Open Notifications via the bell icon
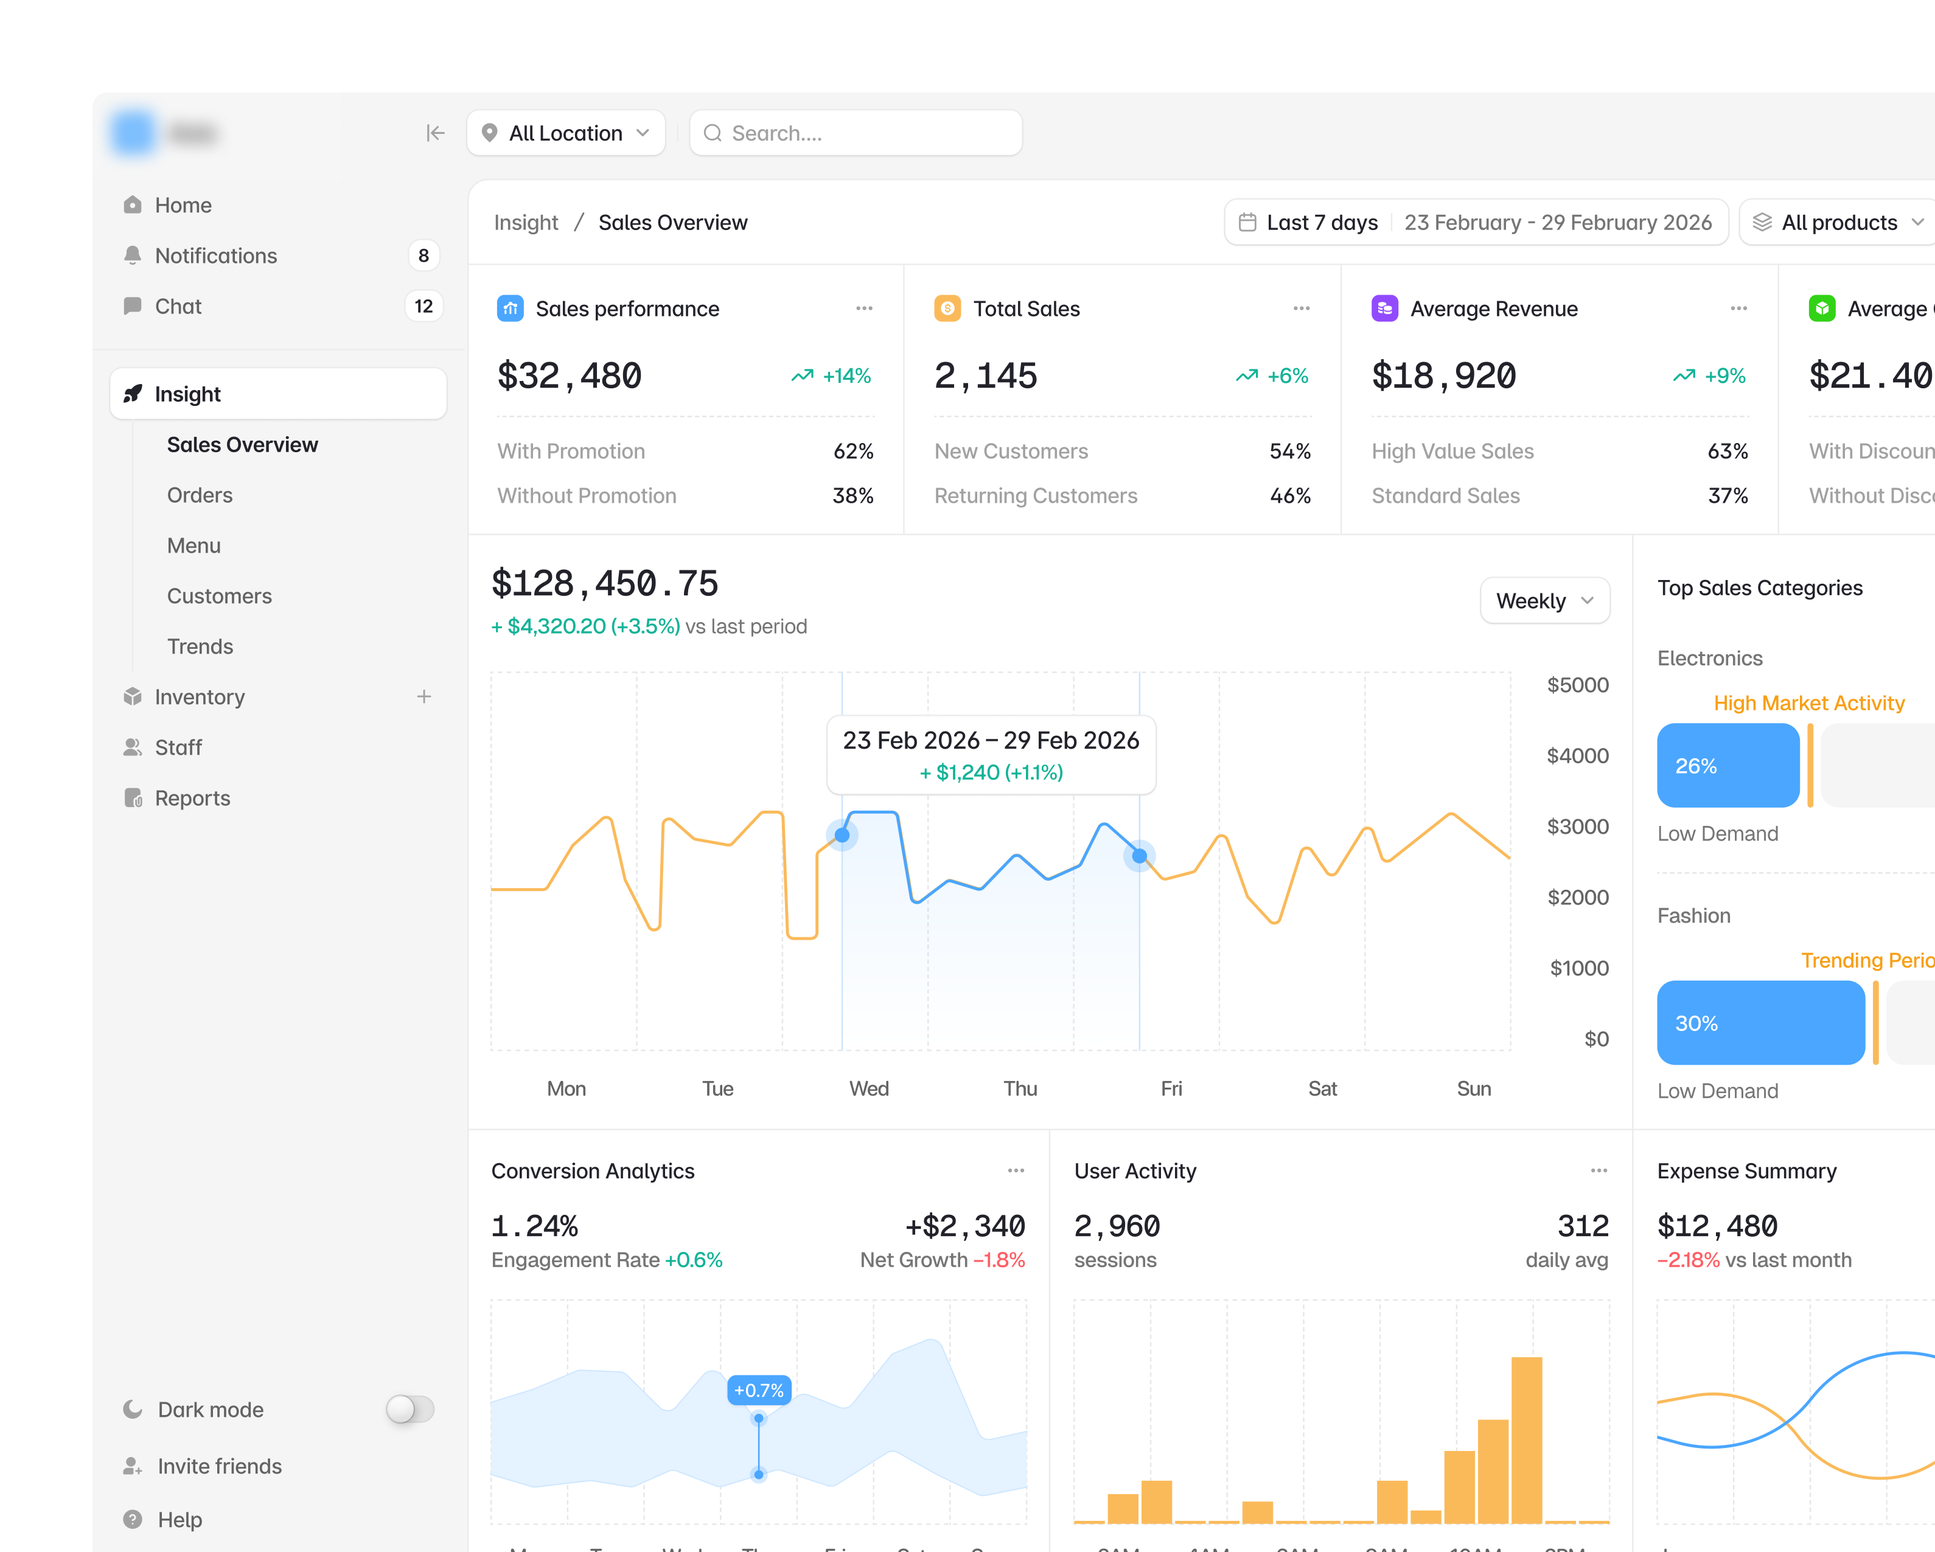This screenshot has height=1552, width=1935. (x=133, y=255)
